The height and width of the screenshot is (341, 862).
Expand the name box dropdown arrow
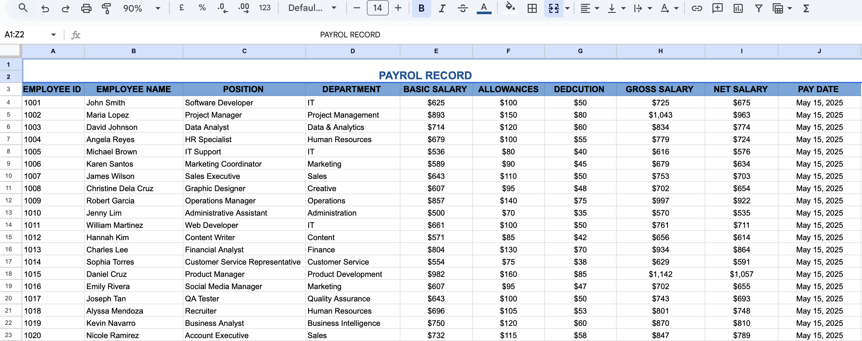[x=53, y=34]
